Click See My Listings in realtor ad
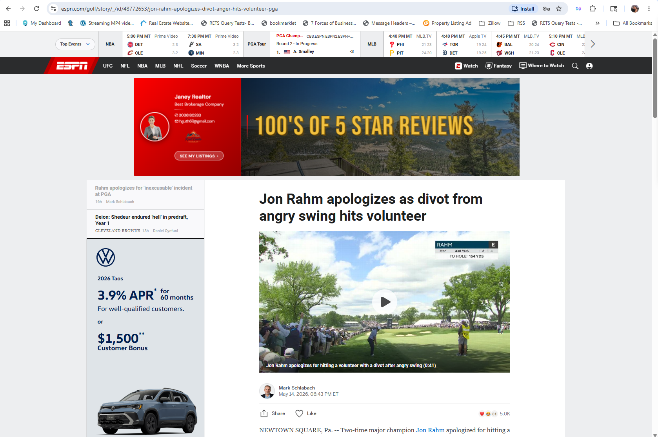 [199, 156]
